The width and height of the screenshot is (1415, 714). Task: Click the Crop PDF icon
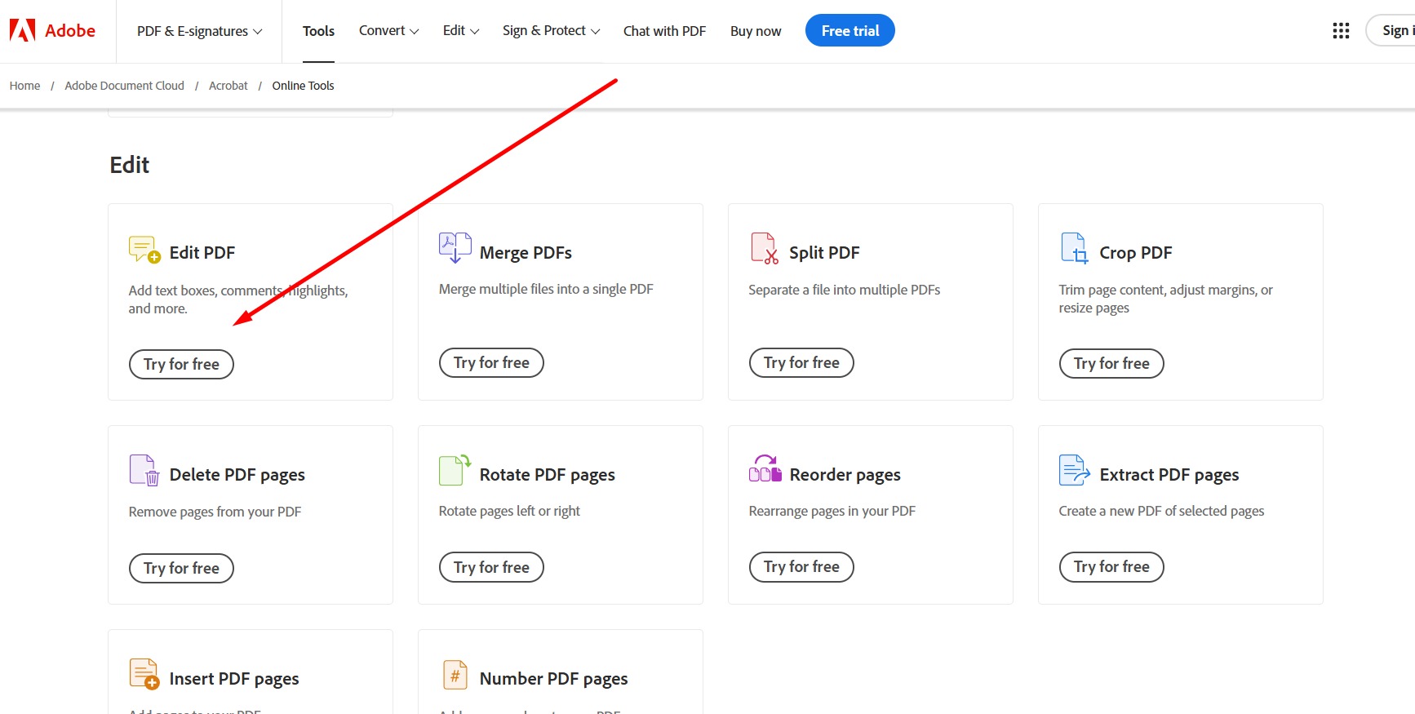point(1074,248)
